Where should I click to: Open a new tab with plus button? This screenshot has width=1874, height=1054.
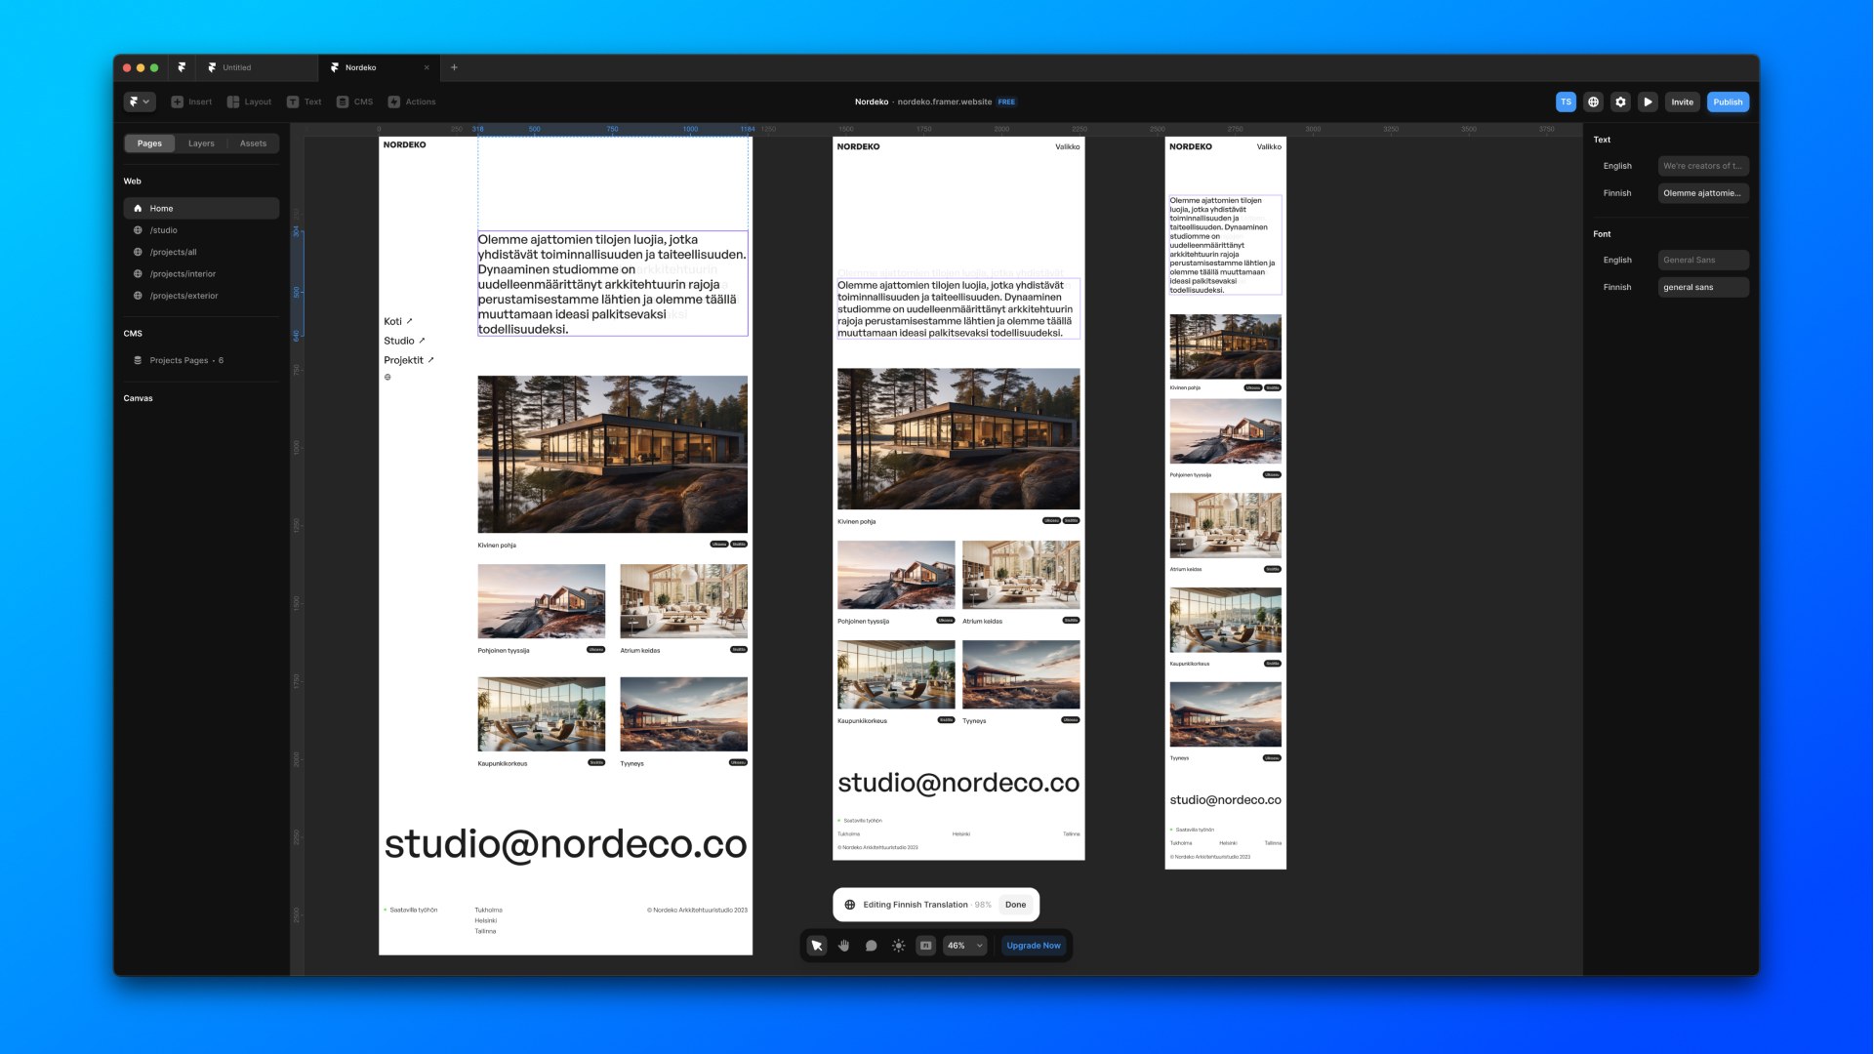454,67
